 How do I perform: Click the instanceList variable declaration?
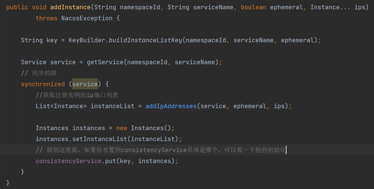pyautogui.click(x=112, y=106)
